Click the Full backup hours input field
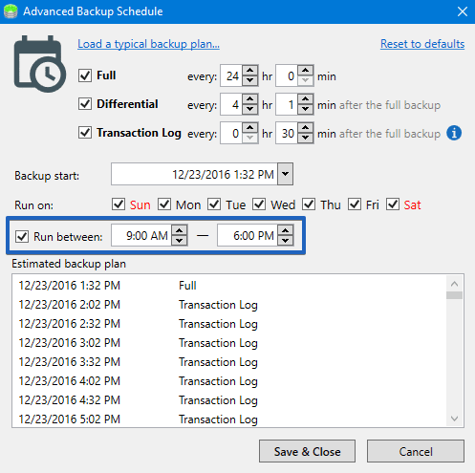 point(231,76)
